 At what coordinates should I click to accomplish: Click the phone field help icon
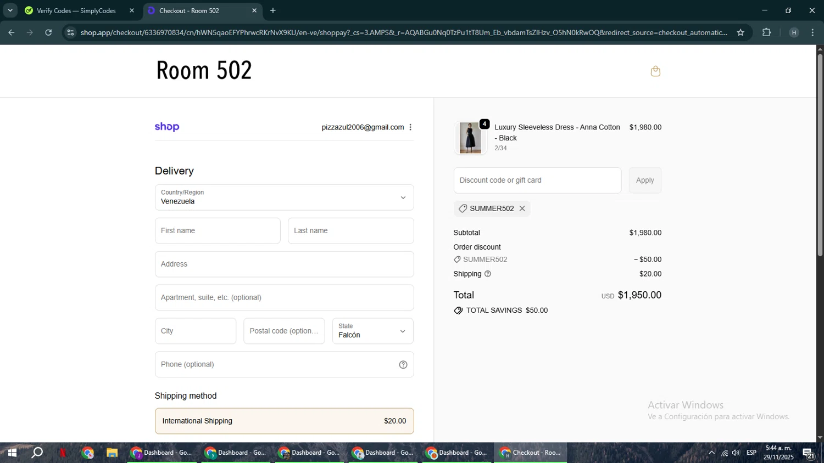(403, 365)
